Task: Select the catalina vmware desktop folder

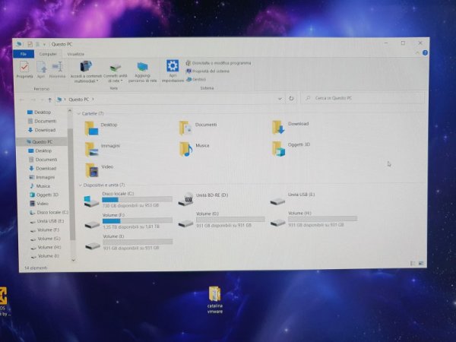Action: tap(214, 300)
